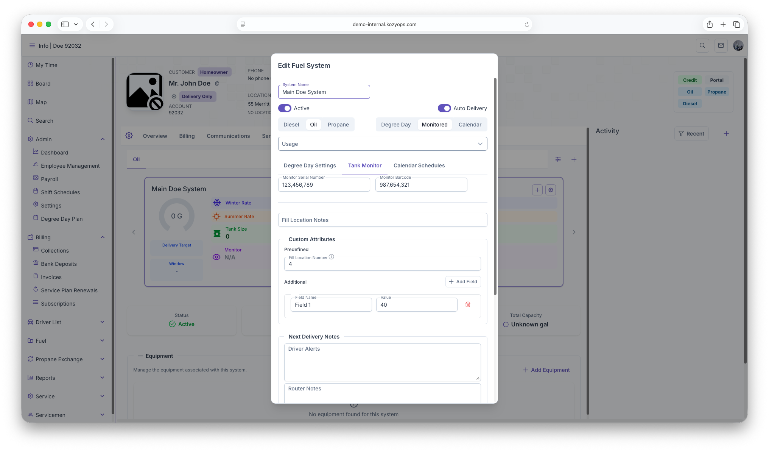
Task: Open the search icon in top bar
Action: (x=702, y=45)
